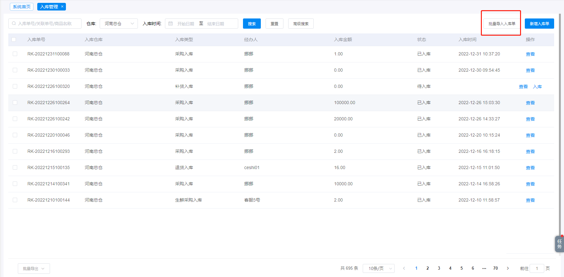Screen dimensions: 564x277
Task: Click the calendar icon in date range field
Action: point(171,24)
